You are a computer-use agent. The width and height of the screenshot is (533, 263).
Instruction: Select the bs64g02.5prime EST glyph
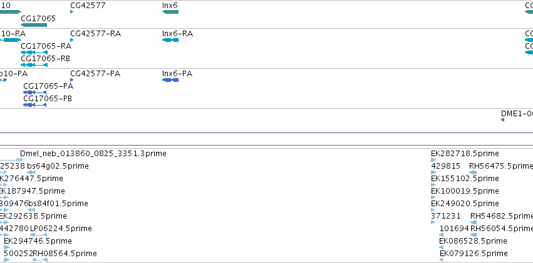(31, 172)
